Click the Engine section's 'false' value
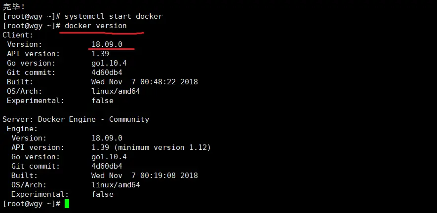437x213 pixels. coord(102,194)
